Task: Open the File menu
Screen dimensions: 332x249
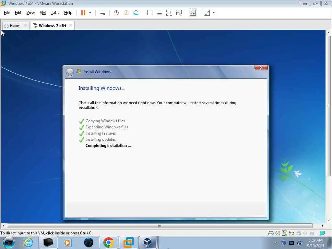Action: [7, 13]
